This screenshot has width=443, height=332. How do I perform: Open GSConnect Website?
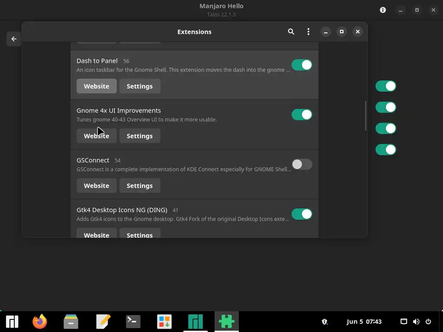[x=96, y=185]
